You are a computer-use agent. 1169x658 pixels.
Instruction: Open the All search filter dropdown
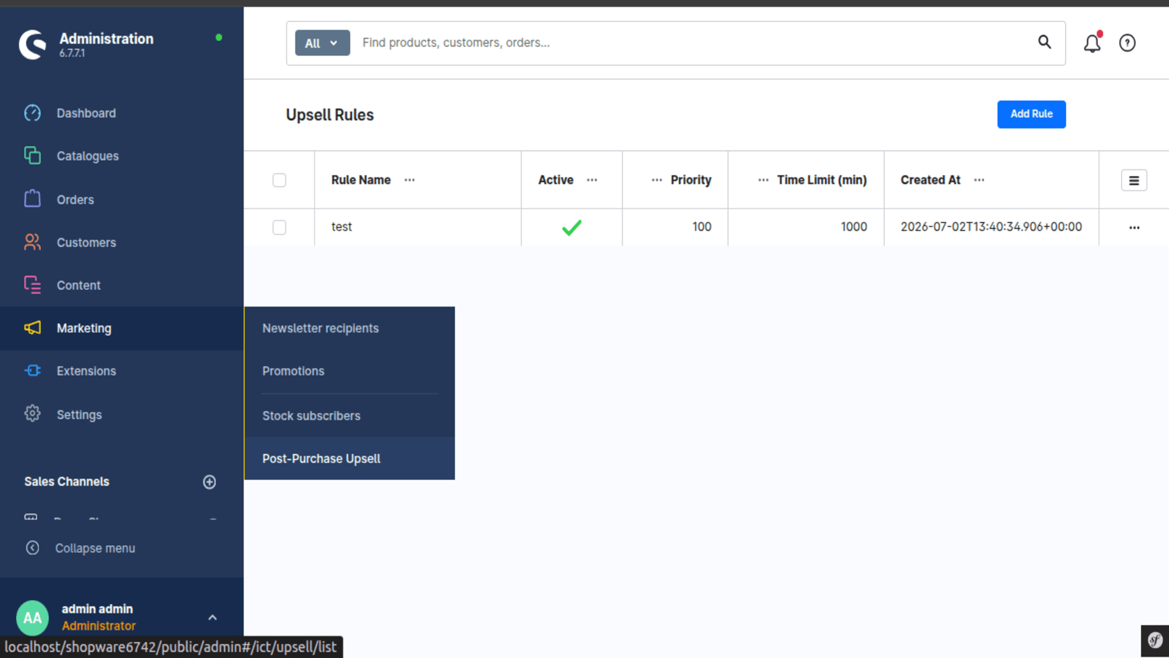322,43
